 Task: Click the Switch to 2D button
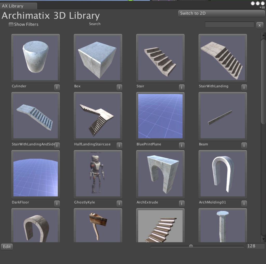[221, 13]
